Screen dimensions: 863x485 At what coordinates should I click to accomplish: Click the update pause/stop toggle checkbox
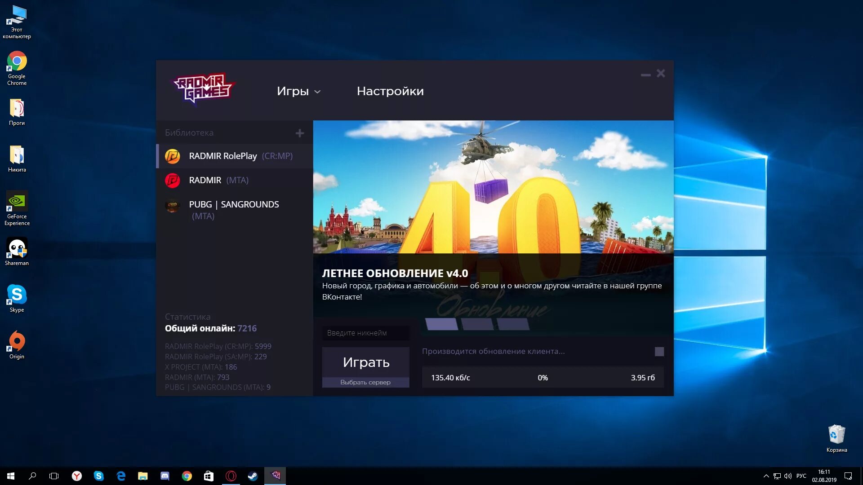658,351
